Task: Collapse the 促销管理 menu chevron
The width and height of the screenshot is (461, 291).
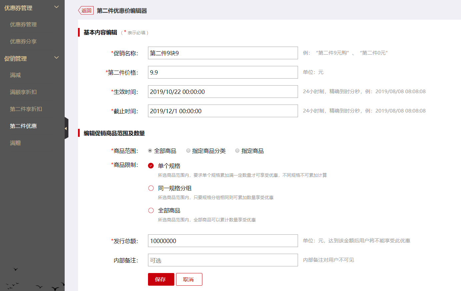Action: point(56,57)
